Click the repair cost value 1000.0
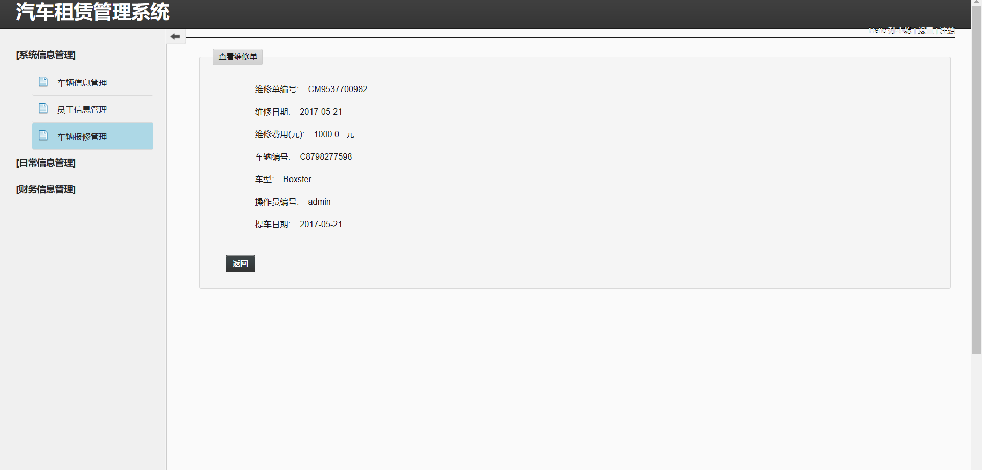The height and width of the screenshot is (470, 982). point(326,134)
